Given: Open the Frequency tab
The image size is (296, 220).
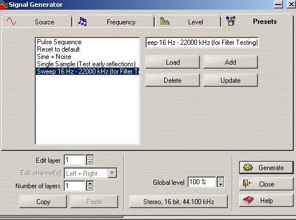Looking at the screenshot, I should click(114, 22).
